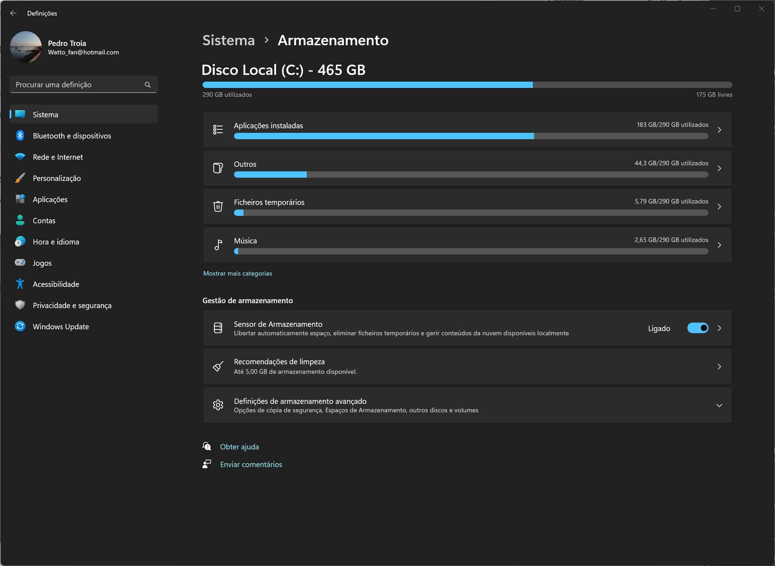Click the back arrow icon
The height and width of the screenshot is (566, 775).
[x=13, y=13]
